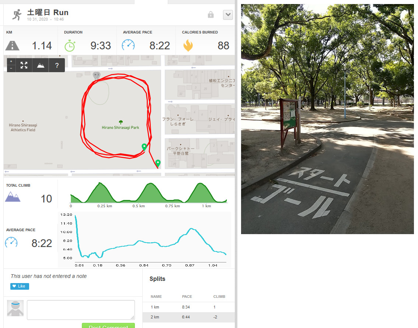
Task: Zoom in on the map
Action: coord(11,61)
